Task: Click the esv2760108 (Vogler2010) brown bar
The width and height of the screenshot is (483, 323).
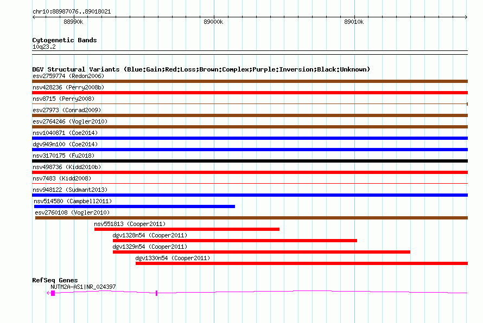Action: point(251,218)
